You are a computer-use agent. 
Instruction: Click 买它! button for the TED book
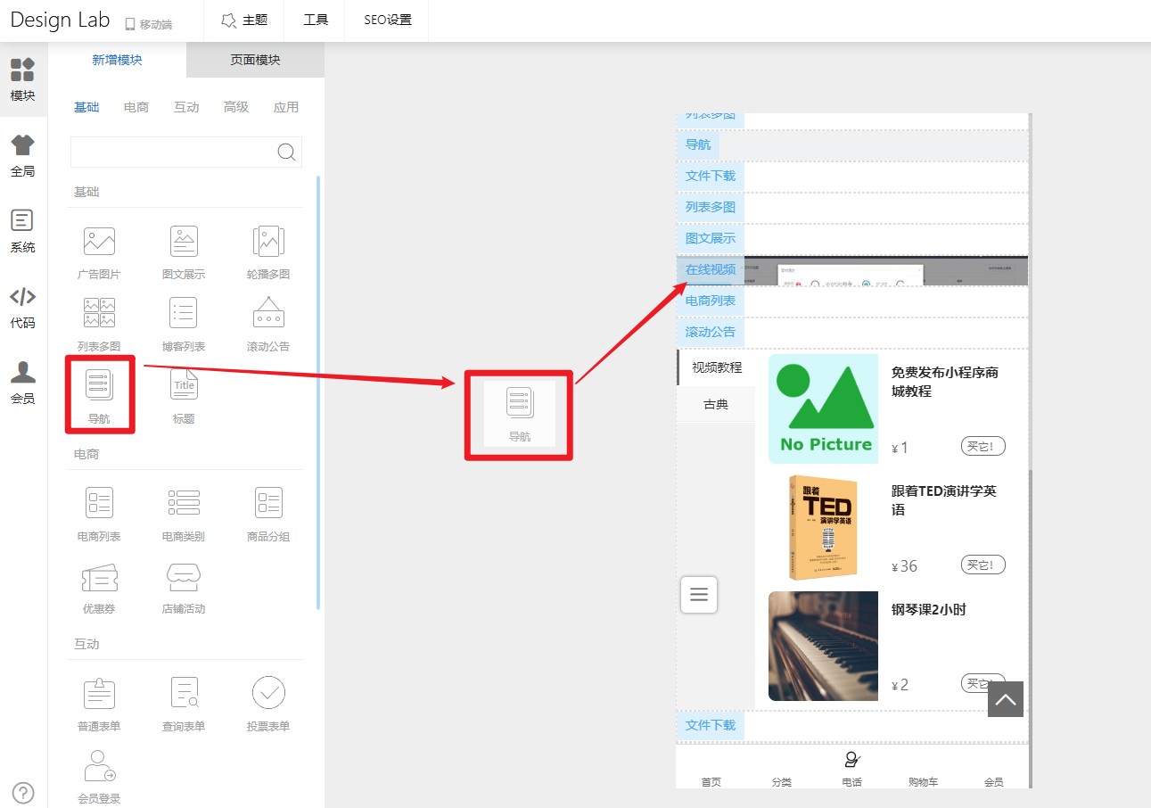(983, 565)
